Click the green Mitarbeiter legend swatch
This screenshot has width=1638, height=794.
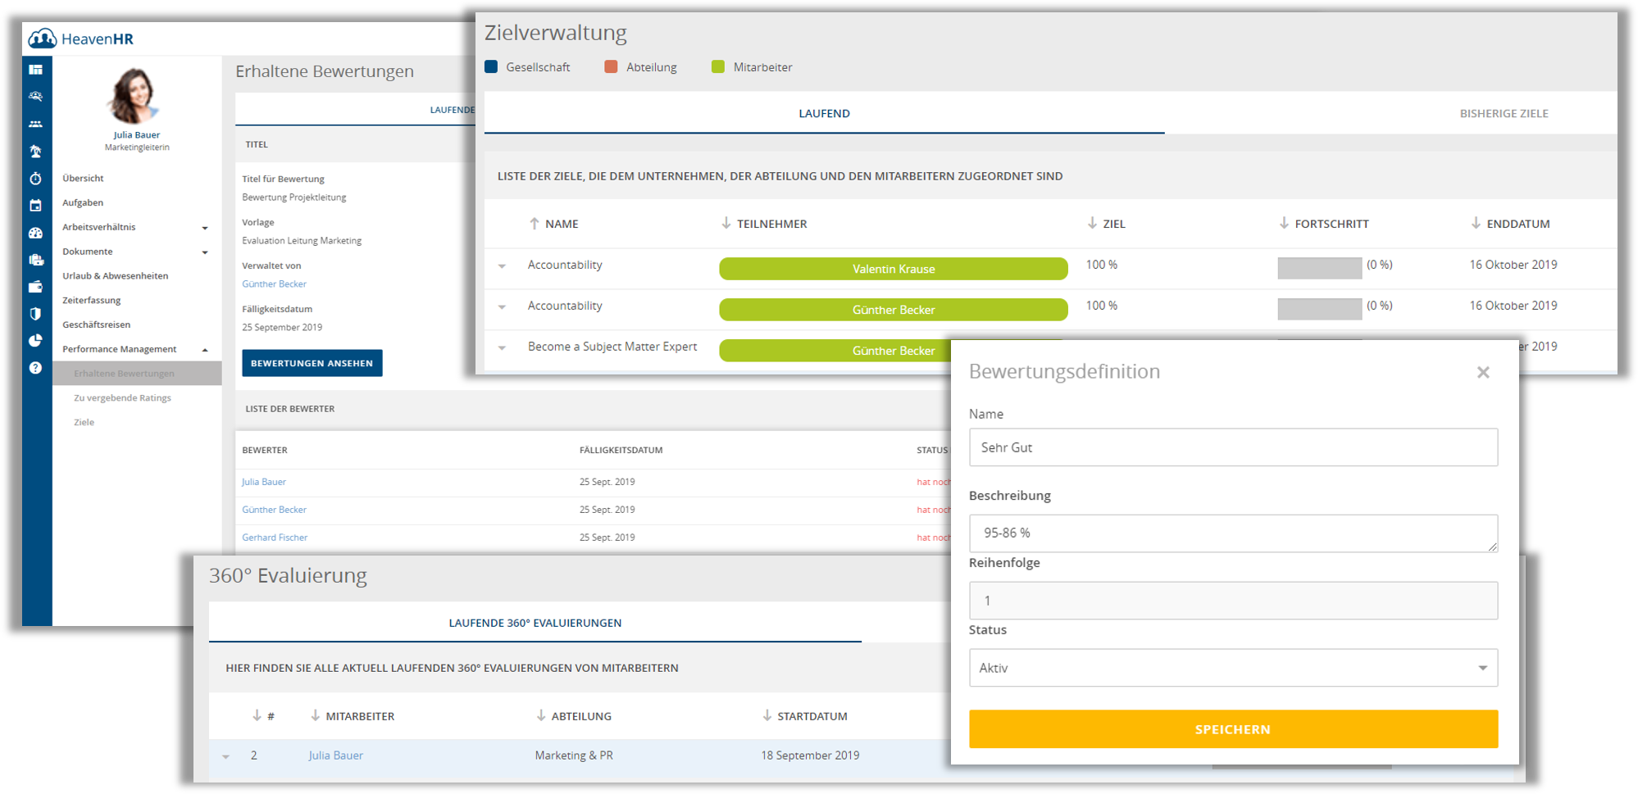pyautogui.click(x=718, y=66)
